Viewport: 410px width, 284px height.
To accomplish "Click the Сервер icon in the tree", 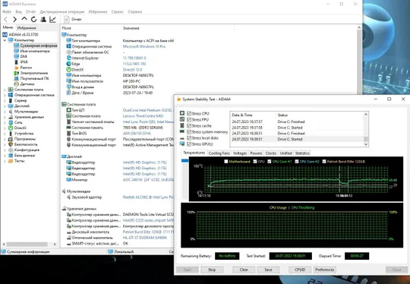I will 11,100.
